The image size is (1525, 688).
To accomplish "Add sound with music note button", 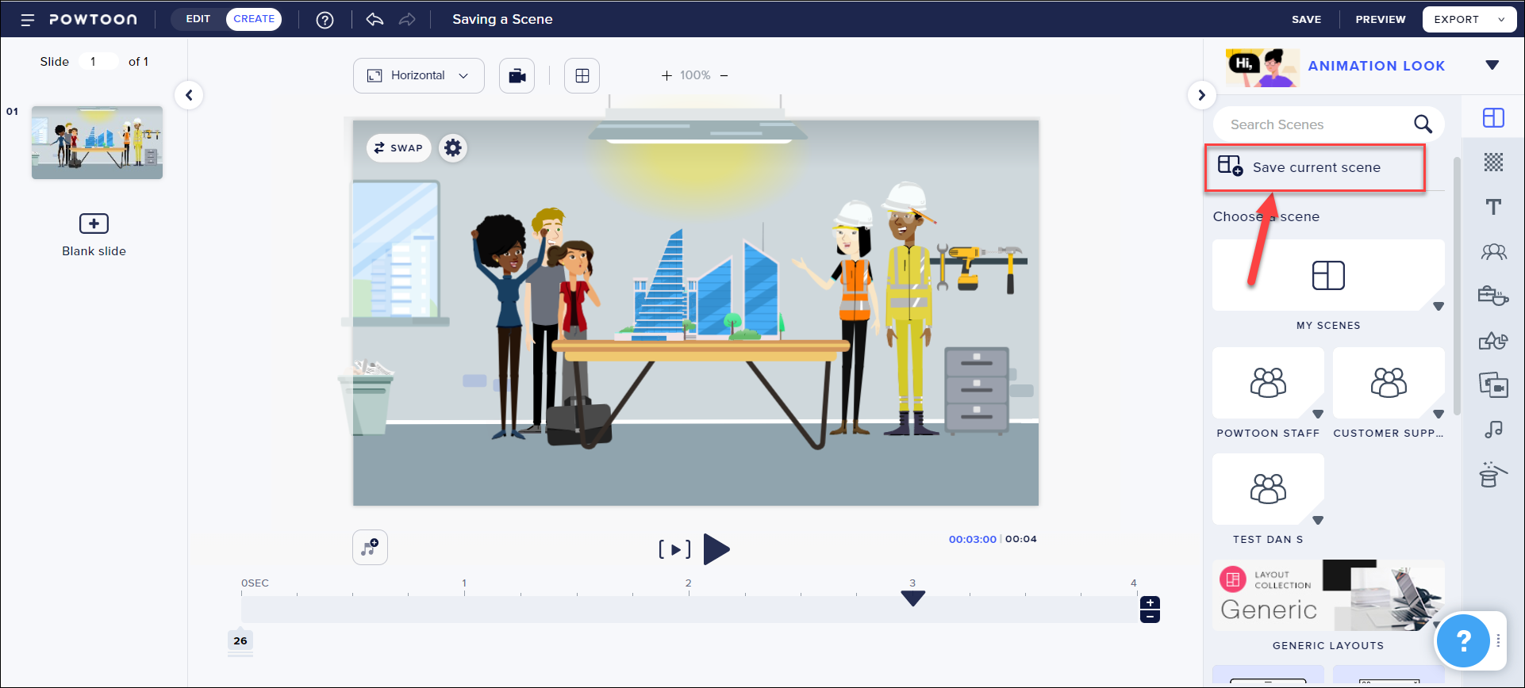I will tap(370, 547).
